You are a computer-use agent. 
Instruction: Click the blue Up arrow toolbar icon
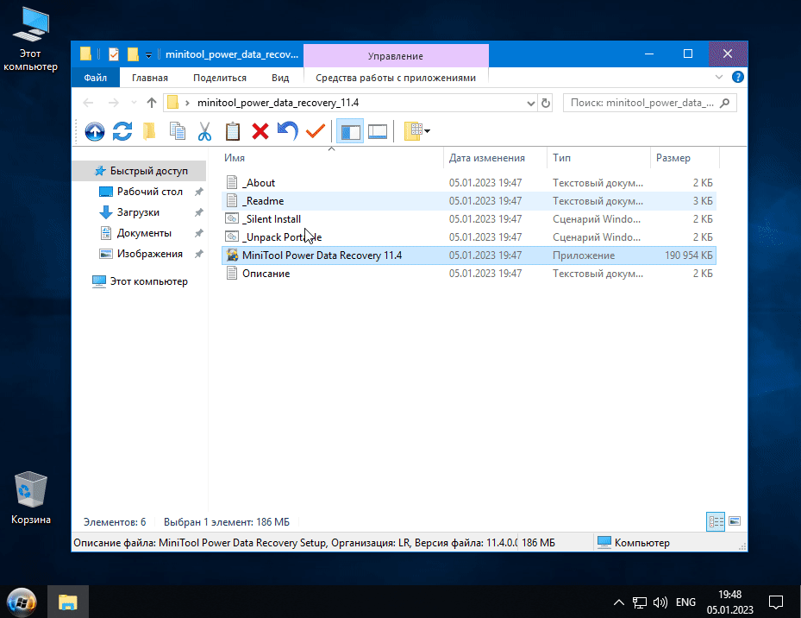pyautogui.click(x=95, y=131)
